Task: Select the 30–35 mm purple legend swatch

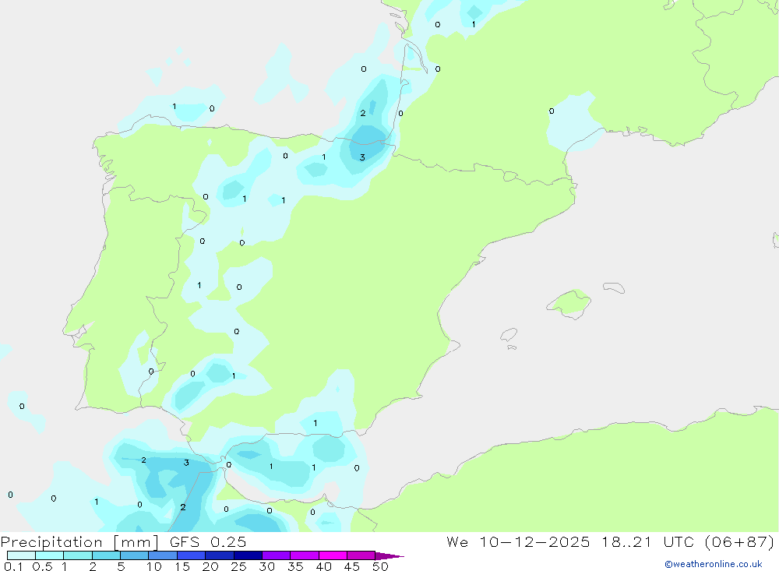Action: 277,555
